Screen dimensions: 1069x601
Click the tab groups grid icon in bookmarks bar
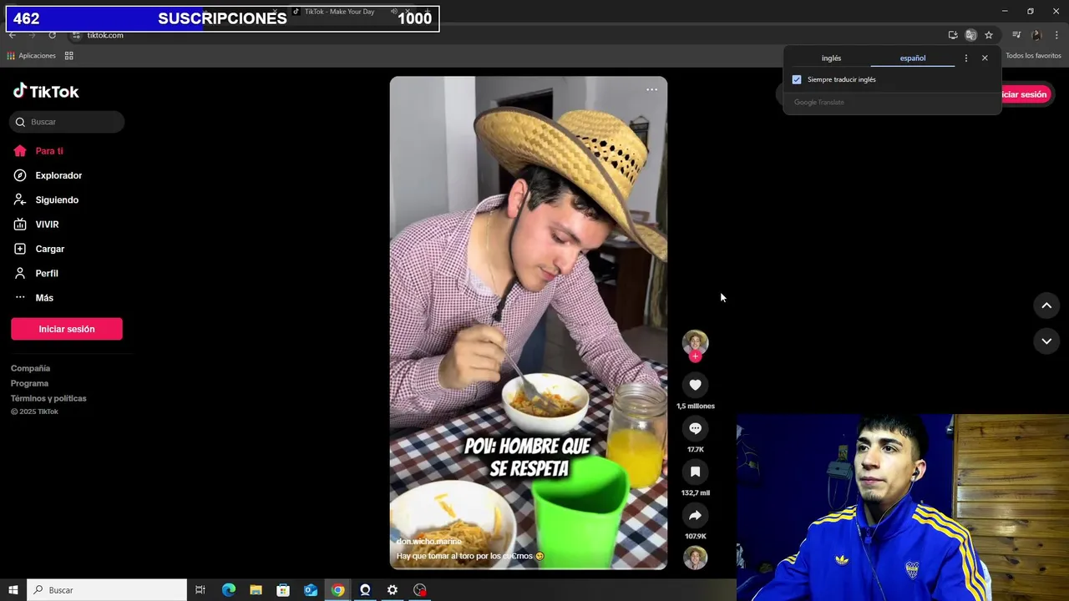(69, 56)
